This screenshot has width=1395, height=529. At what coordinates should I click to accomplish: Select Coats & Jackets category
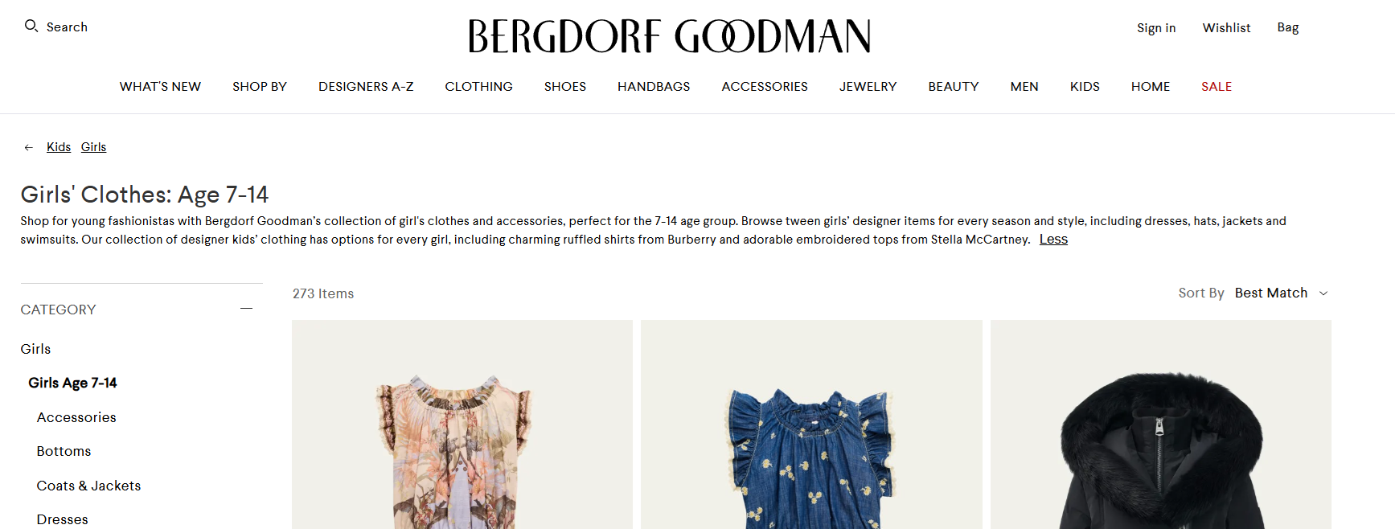pos(88,486)
